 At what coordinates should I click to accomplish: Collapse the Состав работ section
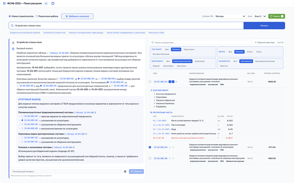159,90
